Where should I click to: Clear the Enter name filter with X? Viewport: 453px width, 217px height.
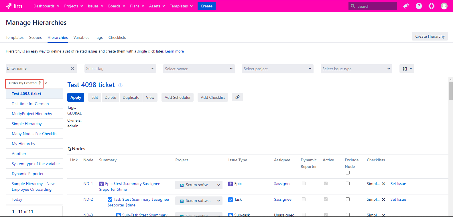(x=72, y=69)
